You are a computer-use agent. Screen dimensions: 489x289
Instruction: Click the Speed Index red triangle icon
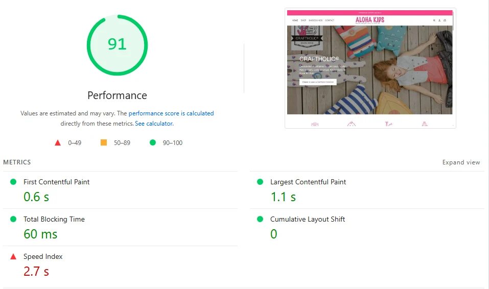(13, 257)
